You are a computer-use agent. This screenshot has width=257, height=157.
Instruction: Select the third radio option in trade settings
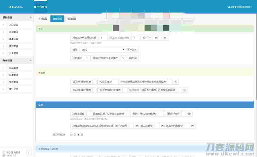(79, 134)
